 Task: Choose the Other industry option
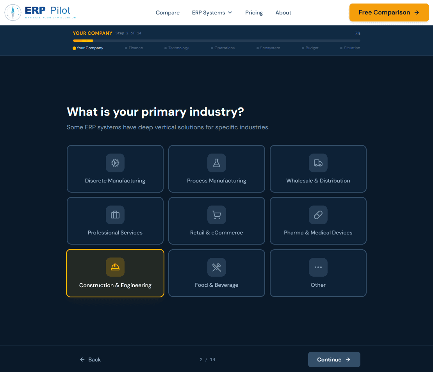318,273
